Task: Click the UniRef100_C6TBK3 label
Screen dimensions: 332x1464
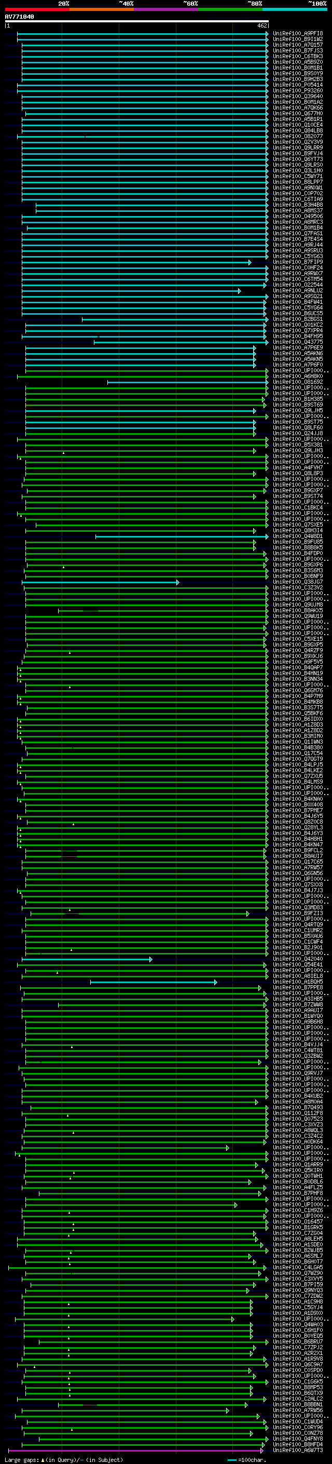Action: pos(298,56)
